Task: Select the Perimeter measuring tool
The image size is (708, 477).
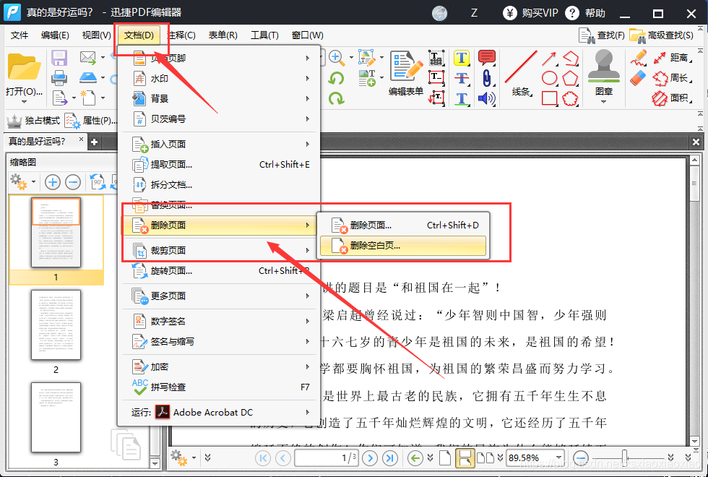Action: pyautogui.click(x=672, y=78)
